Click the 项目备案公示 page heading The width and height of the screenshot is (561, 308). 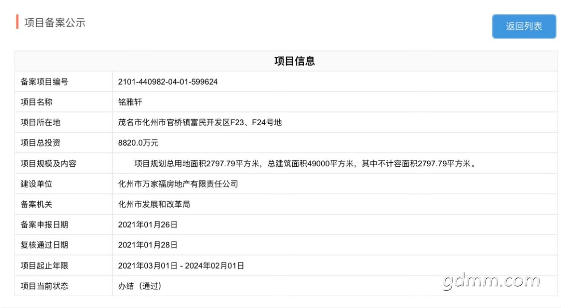(55, 23)
